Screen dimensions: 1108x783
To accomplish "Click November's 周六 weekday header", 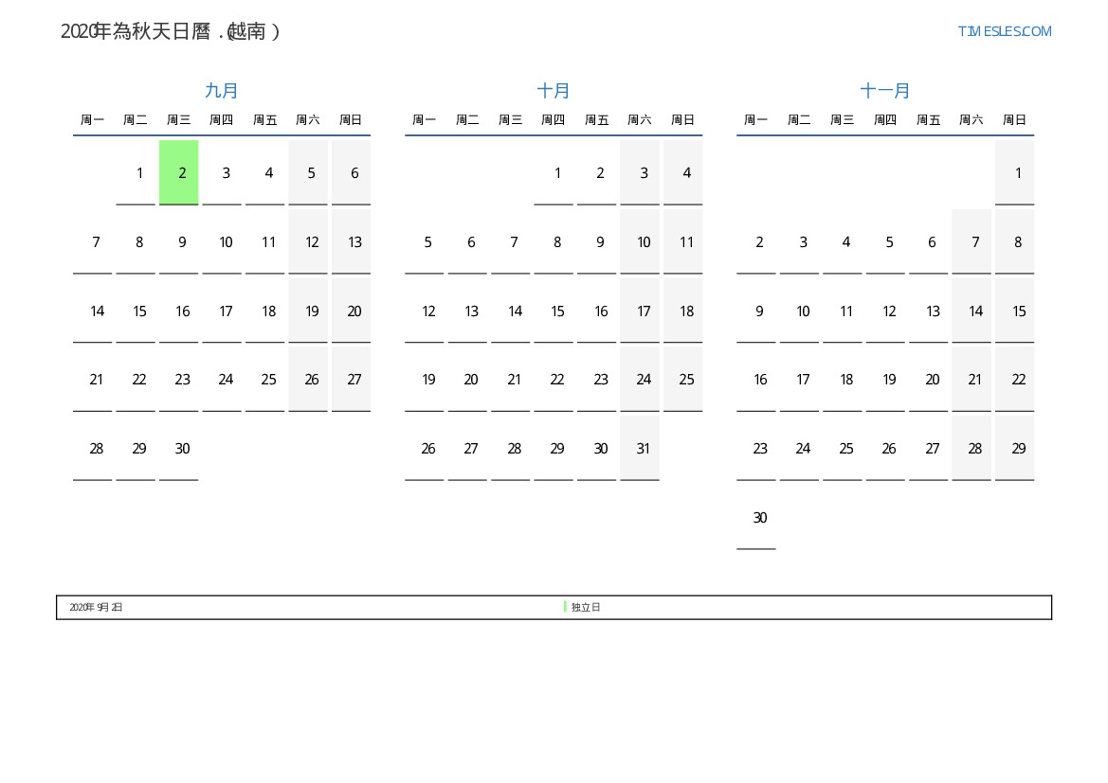I will (x=972, y=120).
